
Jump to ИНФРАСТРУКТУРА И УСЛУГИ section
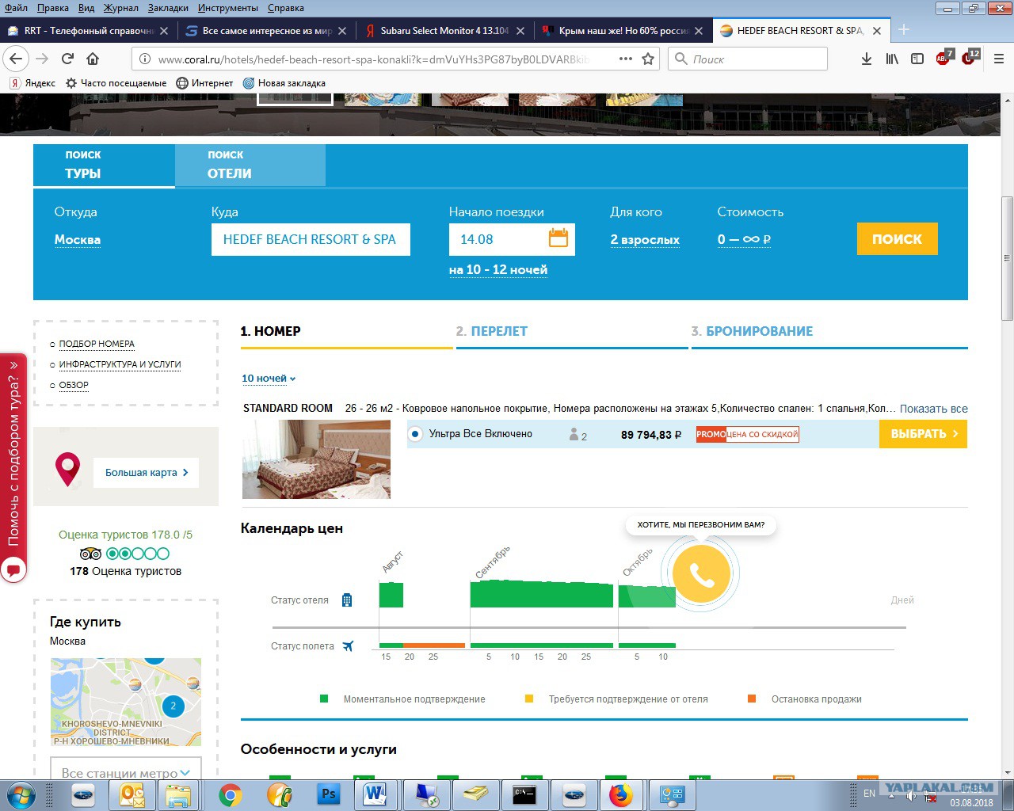point(120,364)
